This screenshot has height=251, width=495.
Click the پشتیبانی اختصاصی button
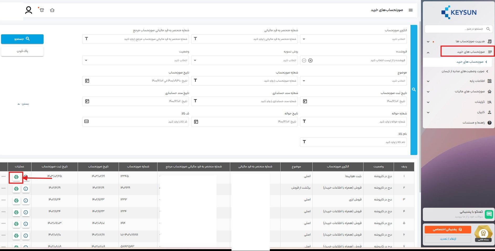click(448, 229)
